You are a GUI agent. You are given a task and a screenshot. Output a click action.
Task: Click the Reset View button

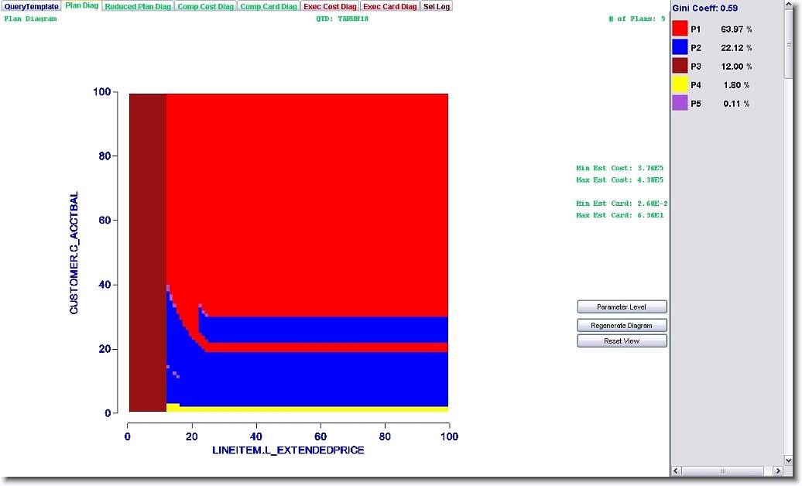(622, 341)
